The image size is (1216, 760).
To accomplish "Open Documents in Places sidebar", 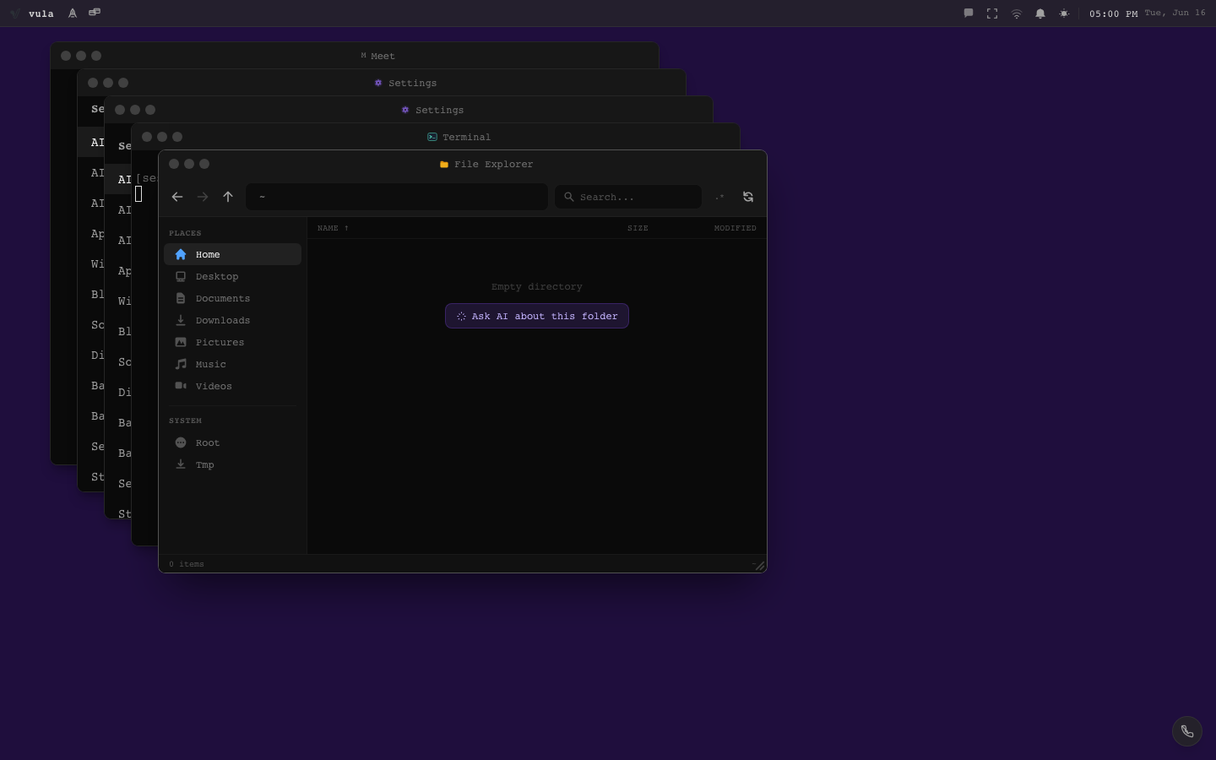I will click(x=232, y=298).
